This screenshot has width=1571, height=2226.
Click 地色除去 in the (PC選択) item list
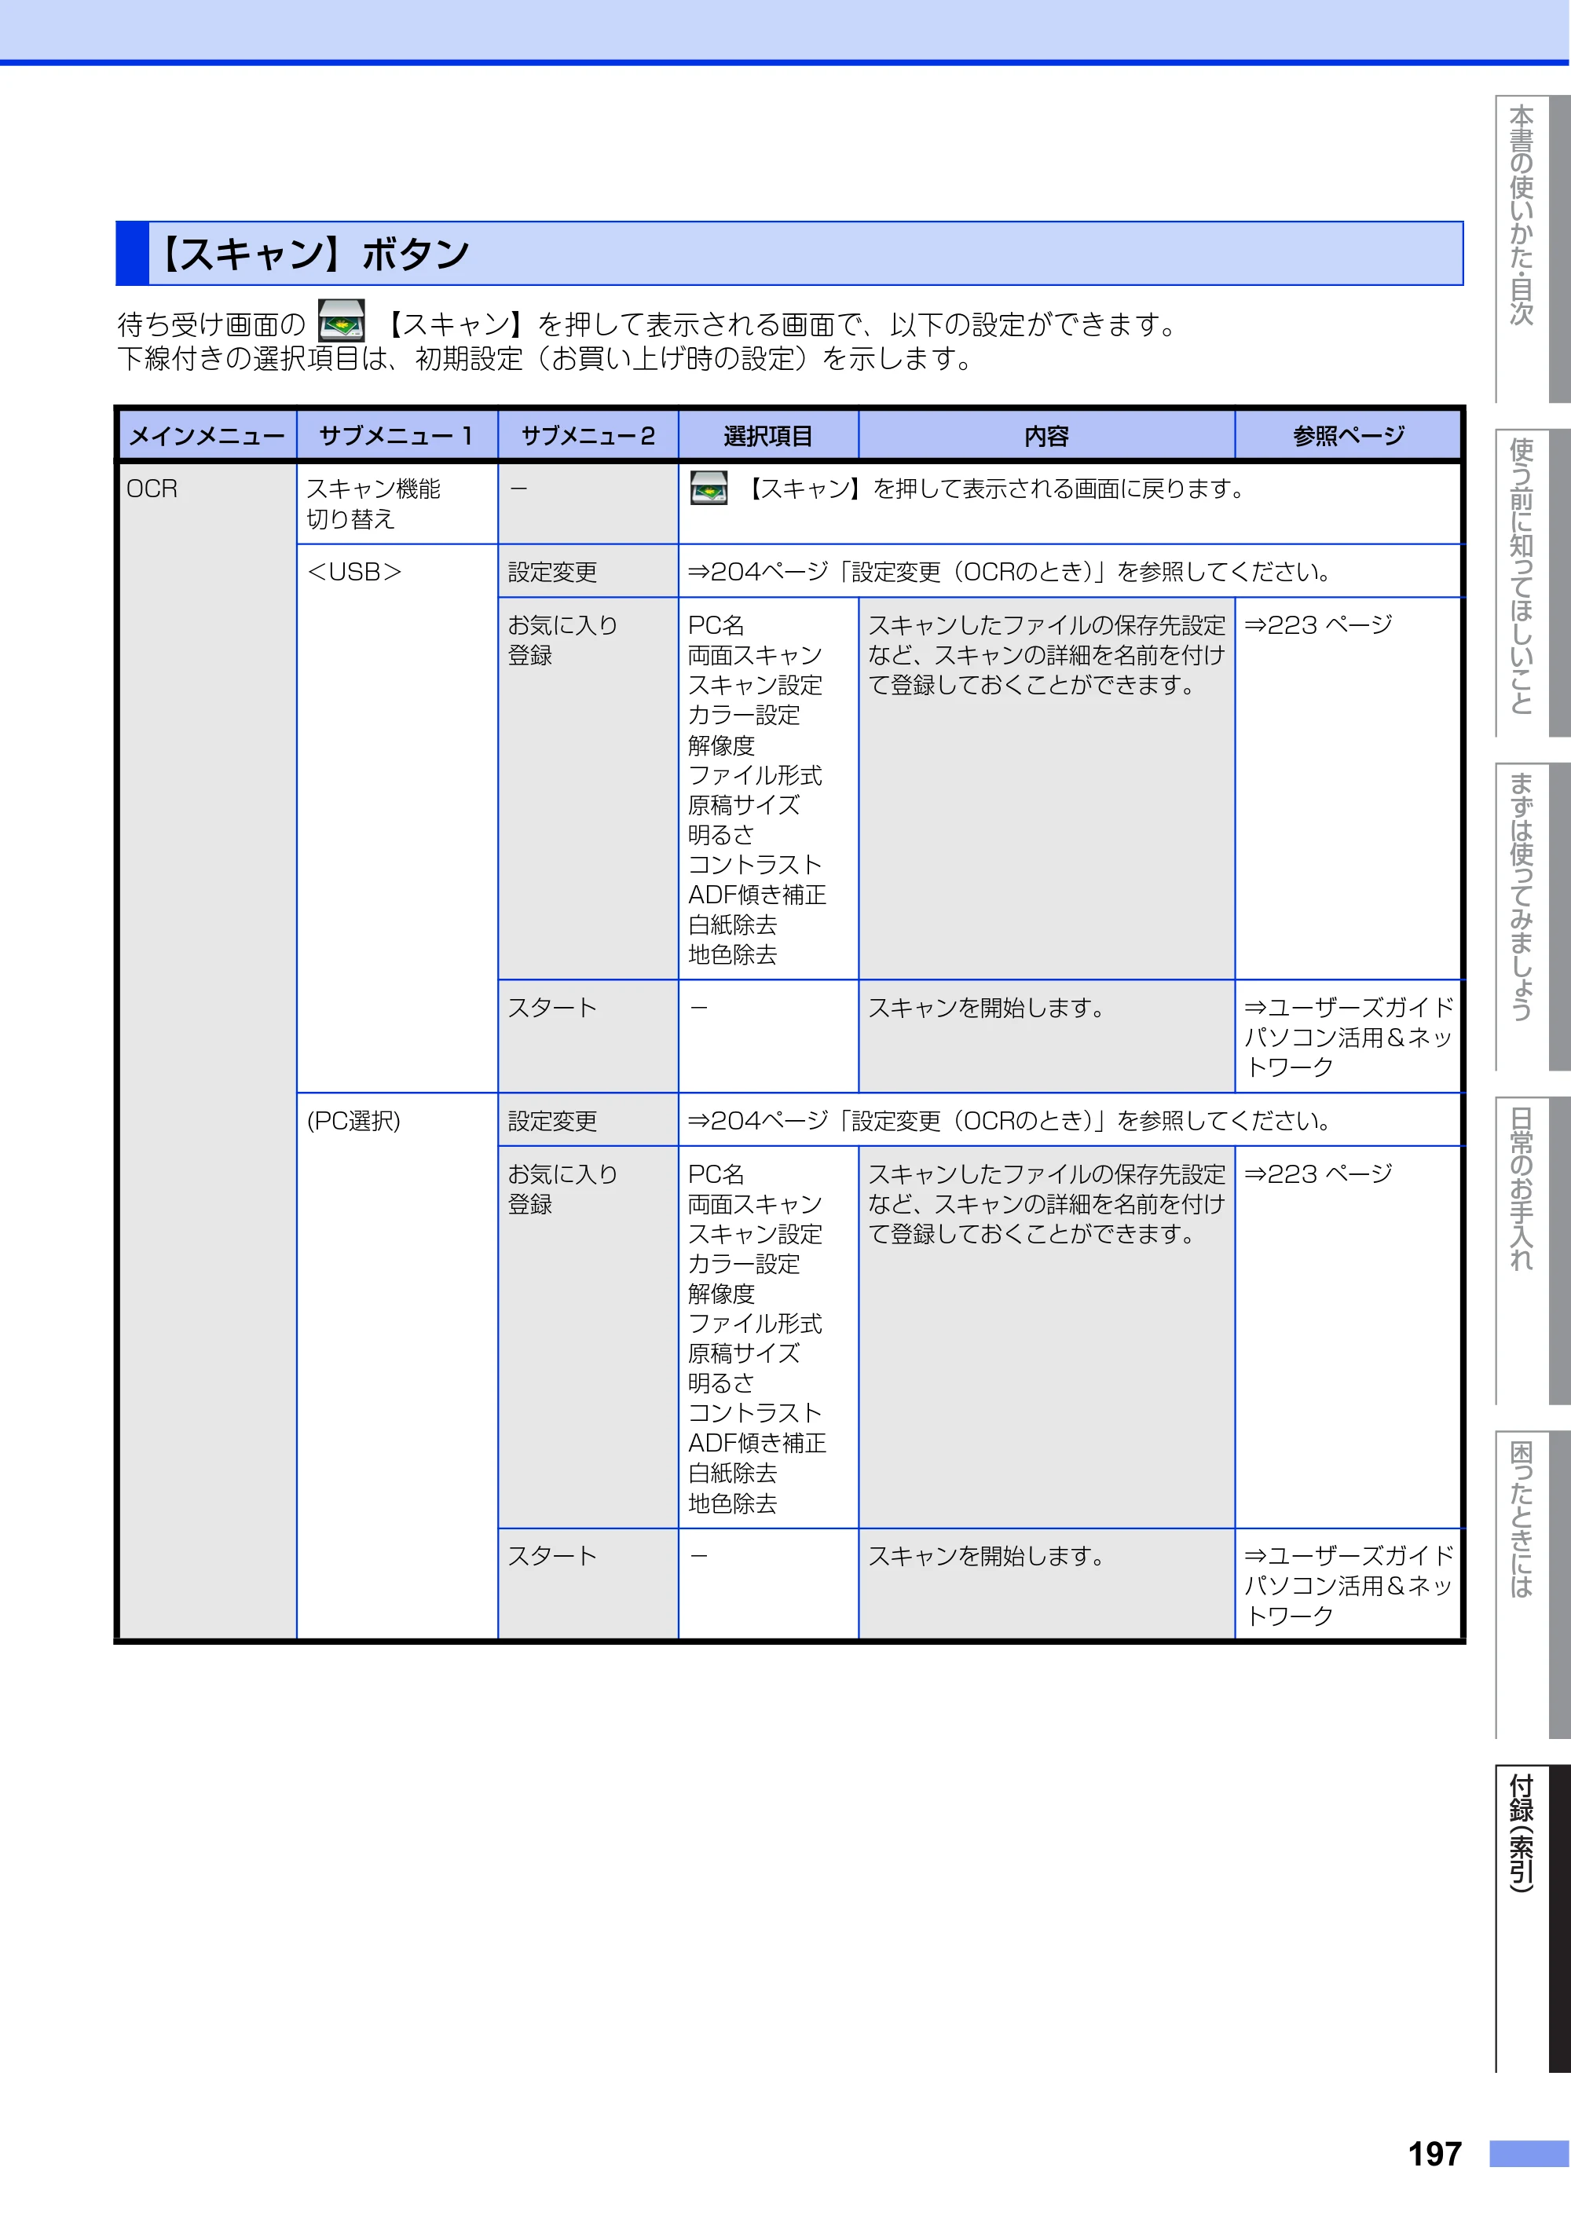pos(732,1503)
